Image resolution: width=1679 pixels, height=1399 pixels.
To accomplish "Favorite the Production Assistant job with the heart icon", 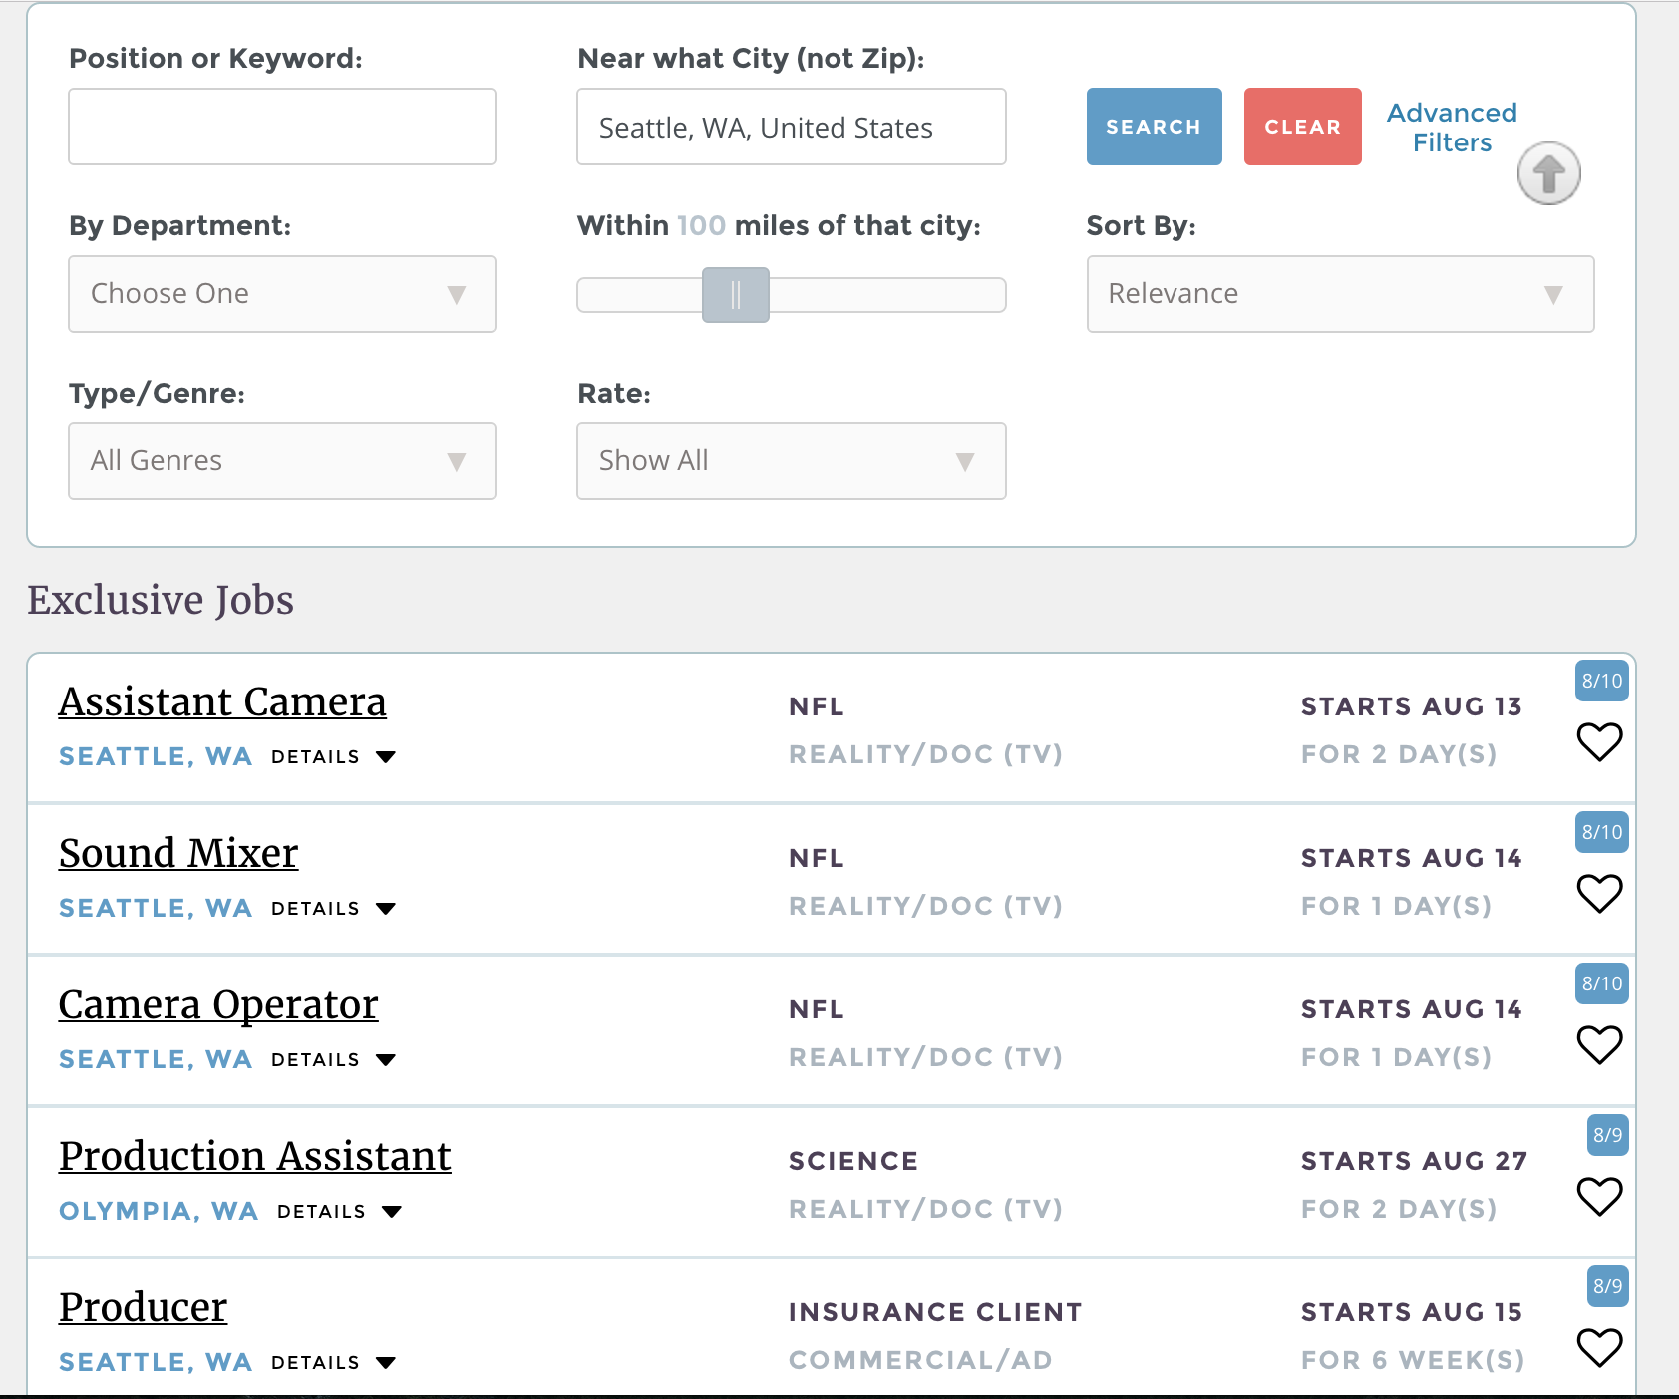I will pos(1599,1197).
